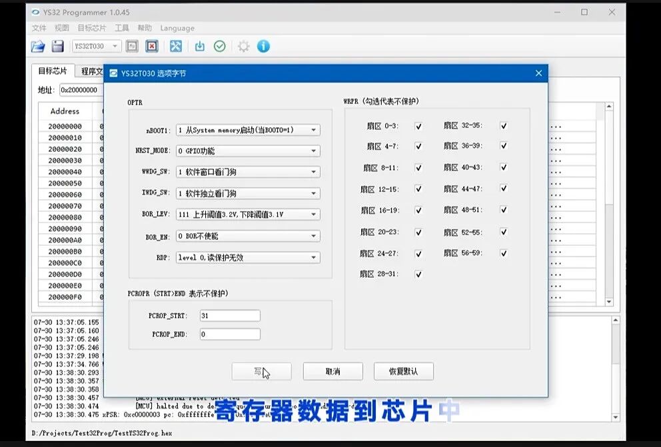Image resolution: width=661 pixels, height=447 pixels.
Task: Open the 工具 menu
Action: pyautogui.click(x=122, y=28)
